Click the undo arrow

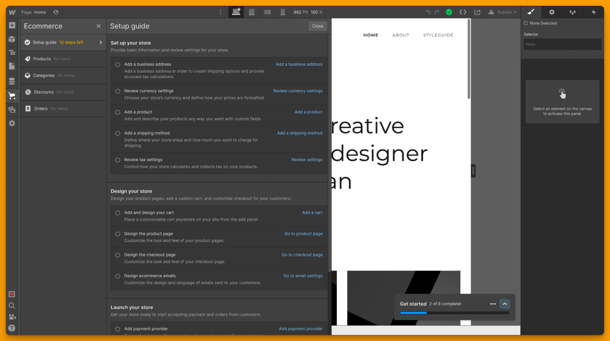coord(428,12)
